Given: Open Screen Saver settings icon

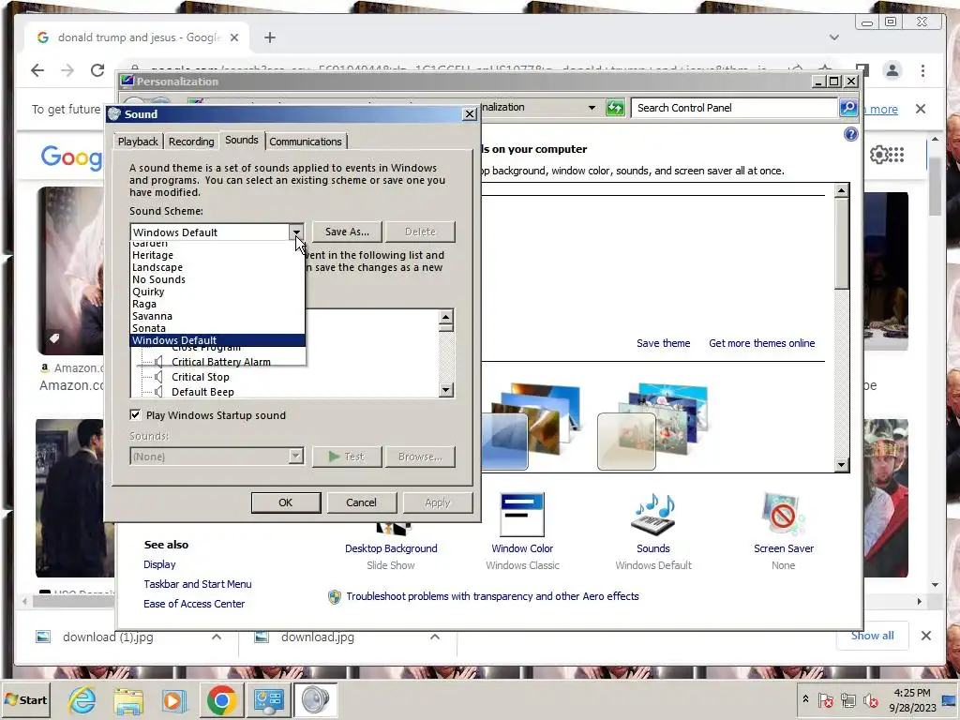Looking at the screenshot, I should tap(784, 515).
